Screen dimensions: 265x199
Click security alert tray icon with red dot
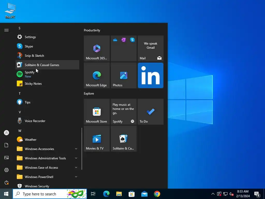coord(219,194)
